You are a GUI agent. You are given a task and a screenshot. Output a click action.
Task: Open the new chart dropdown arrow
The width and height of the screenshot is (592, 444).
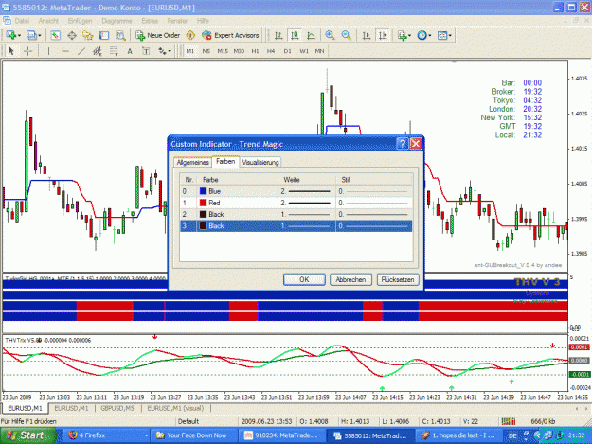[x=19, y=35]
